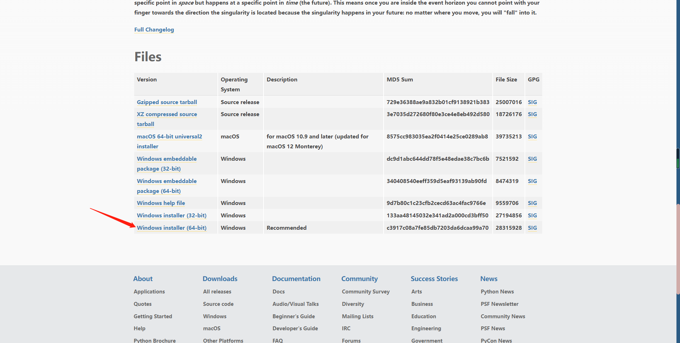
Task: Open SIG for Windows installer (32-bit)
Action: pyautogui.click(x=532, y=216)
